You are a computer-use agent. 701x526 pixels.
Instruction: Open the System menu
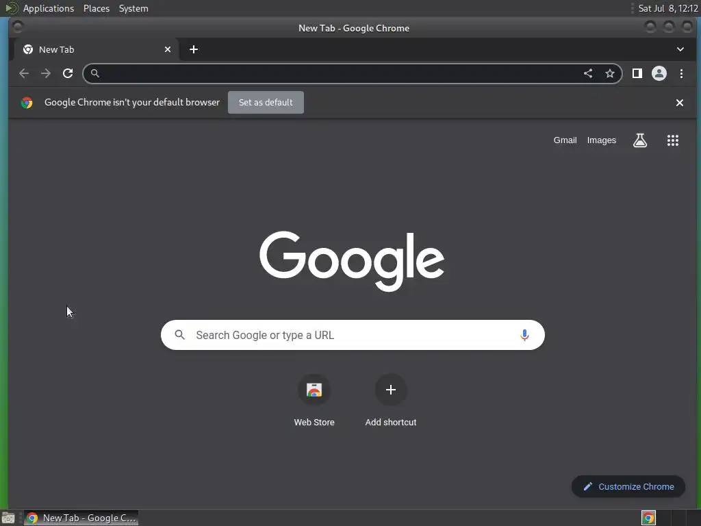tap(133, 8)
